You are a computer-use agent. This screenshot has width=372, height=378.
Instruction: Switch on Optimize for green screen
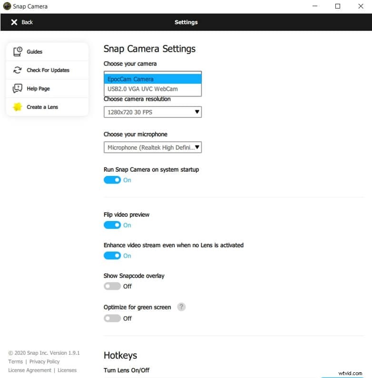112,318
